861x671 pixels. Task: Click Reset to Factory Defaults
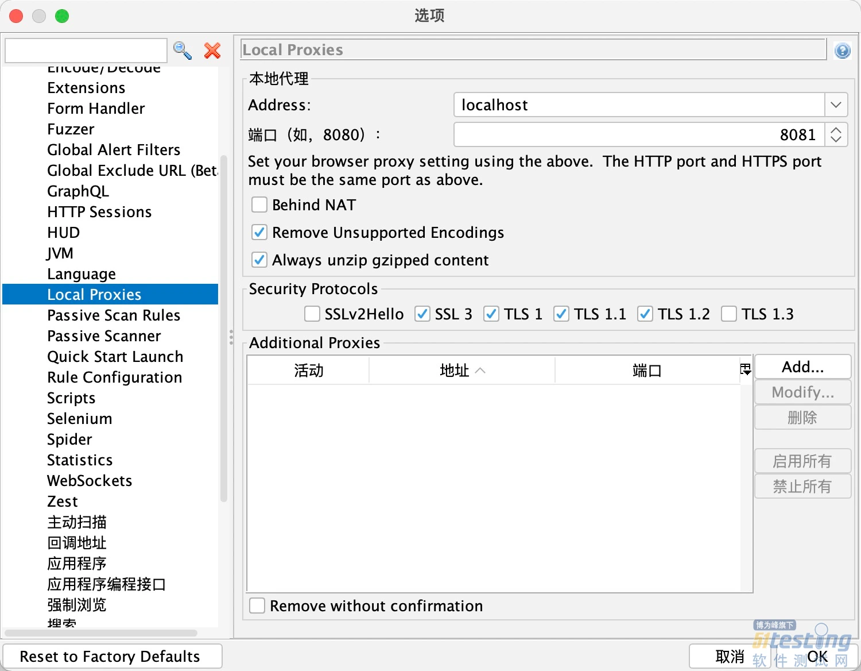tap(110, 656)
